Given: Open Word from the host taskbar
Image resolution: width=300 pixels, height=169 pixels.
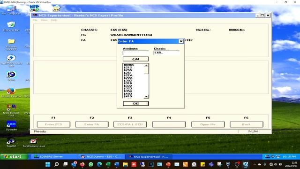Looking at the screenshot, I should pyautogui.click(x=117, y=164).
